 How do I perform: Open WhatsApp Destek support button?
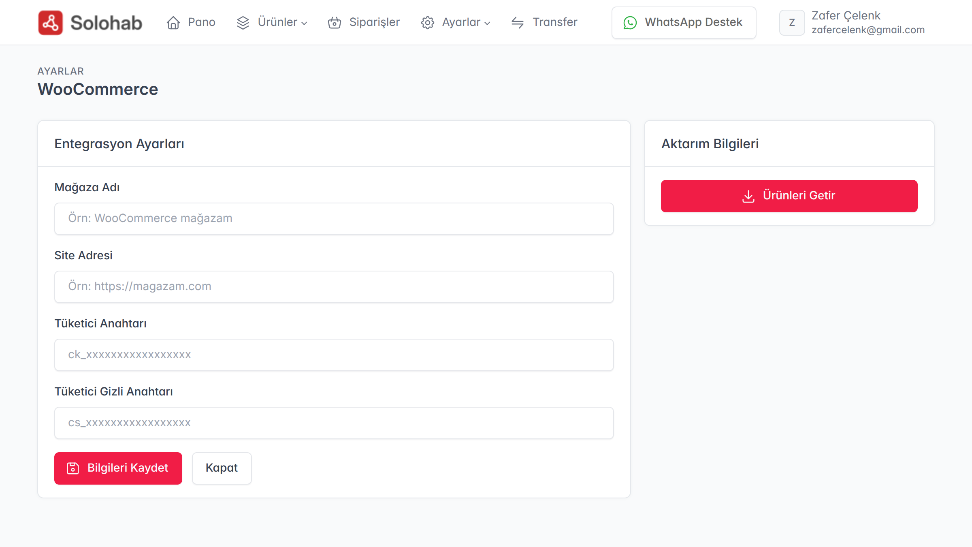coord(684,23)
